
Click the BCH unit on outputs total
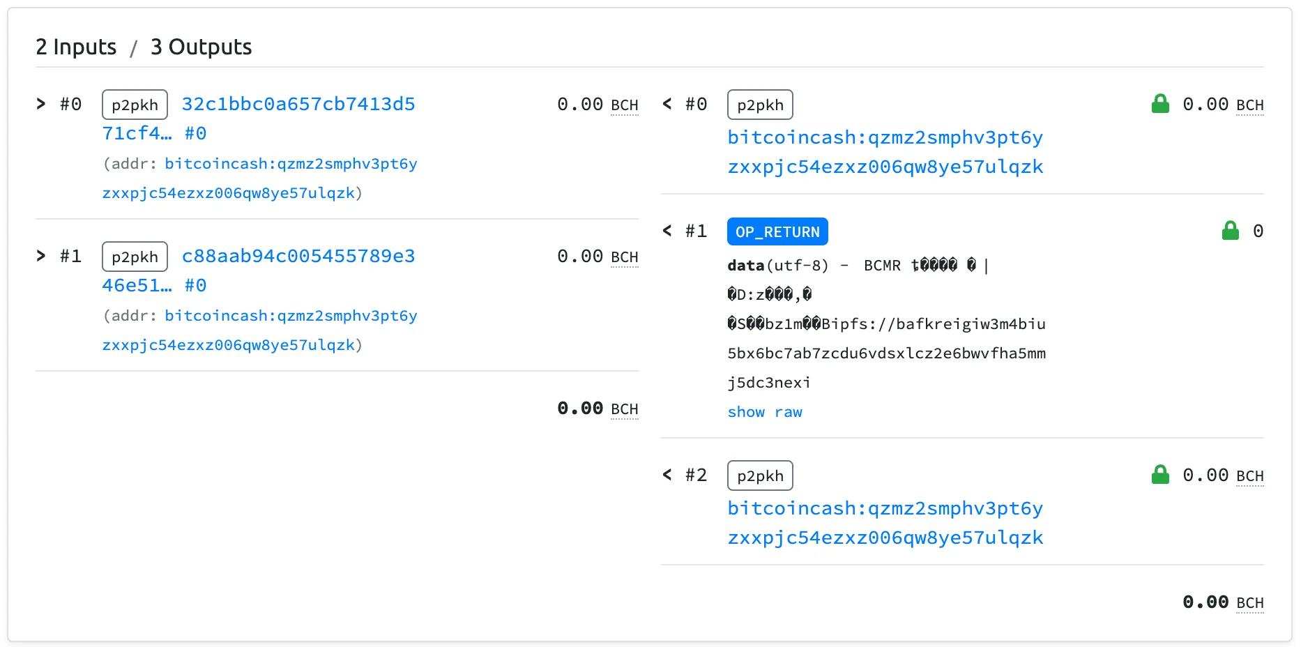click(x=1249, y=603)
